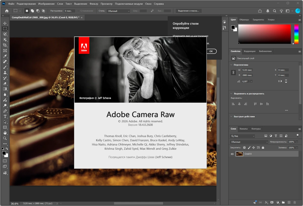Select the Rectangular Marquee tool
This screenshot has width=303, height=206.
5,29
